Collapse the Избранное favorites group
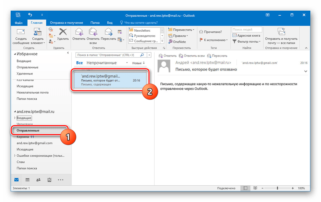This screenshot has height=202, width=321. 15,54
